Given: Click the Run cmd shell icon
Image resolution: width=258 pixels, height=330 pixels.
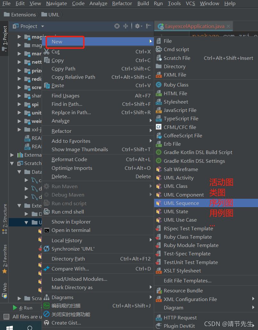Looking at the screenshot, I should pyautogui.click(x=46, y=212).
